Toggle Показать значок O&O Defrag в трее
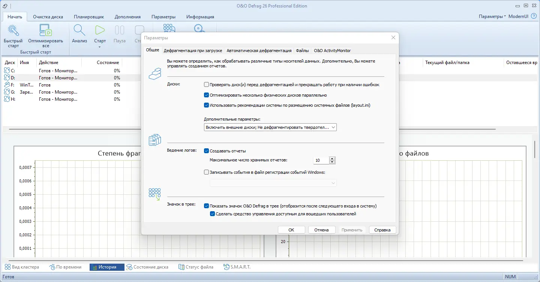540x282 pixels. pos(206,206)
